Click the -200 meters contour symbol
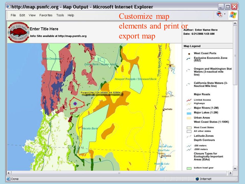The image size is (245, 184). tap(189, 146)
